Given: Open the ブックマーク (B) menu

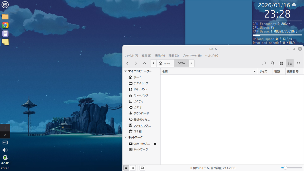Looking at the screenshot, I should pyautogui.click(x=192, y=55).
